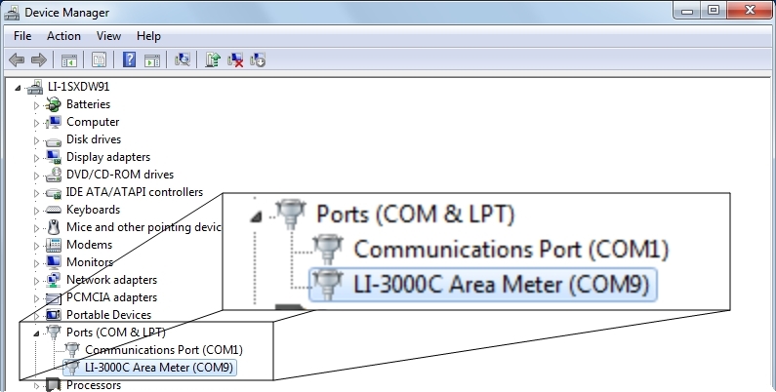
Task: Click the PCMCIA adapters icon
Action: [x=53, y=298]
